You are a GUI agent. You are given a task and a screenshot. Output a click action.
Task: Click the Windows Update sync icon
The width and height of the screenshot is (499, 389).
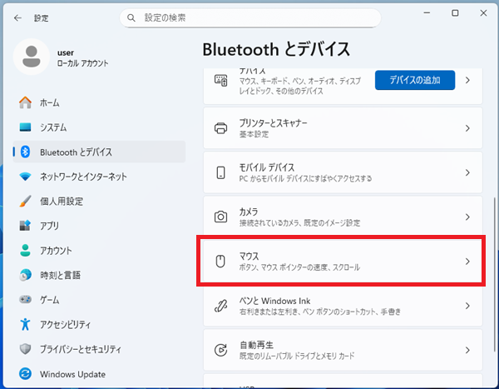(x=25, y=374)
